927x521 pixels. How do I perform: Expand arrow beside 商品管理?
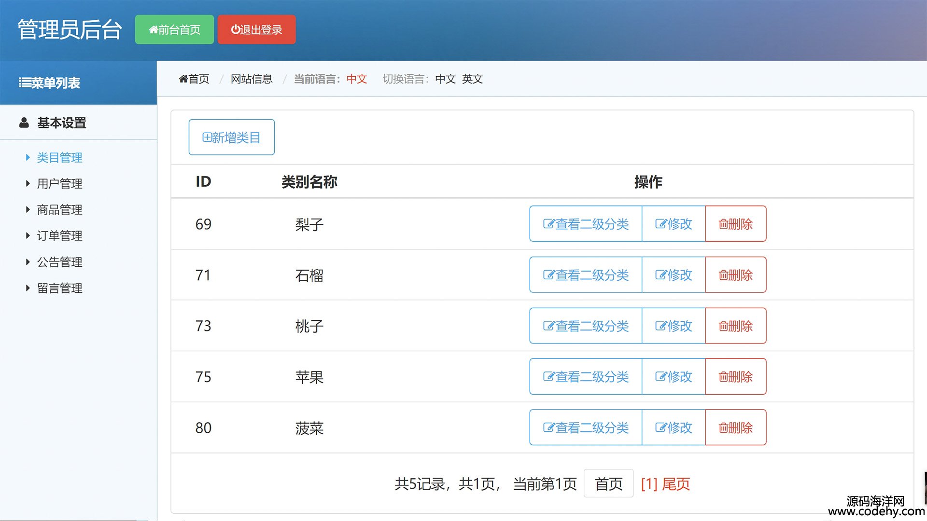pyautogui.click(x=28, y=209)
